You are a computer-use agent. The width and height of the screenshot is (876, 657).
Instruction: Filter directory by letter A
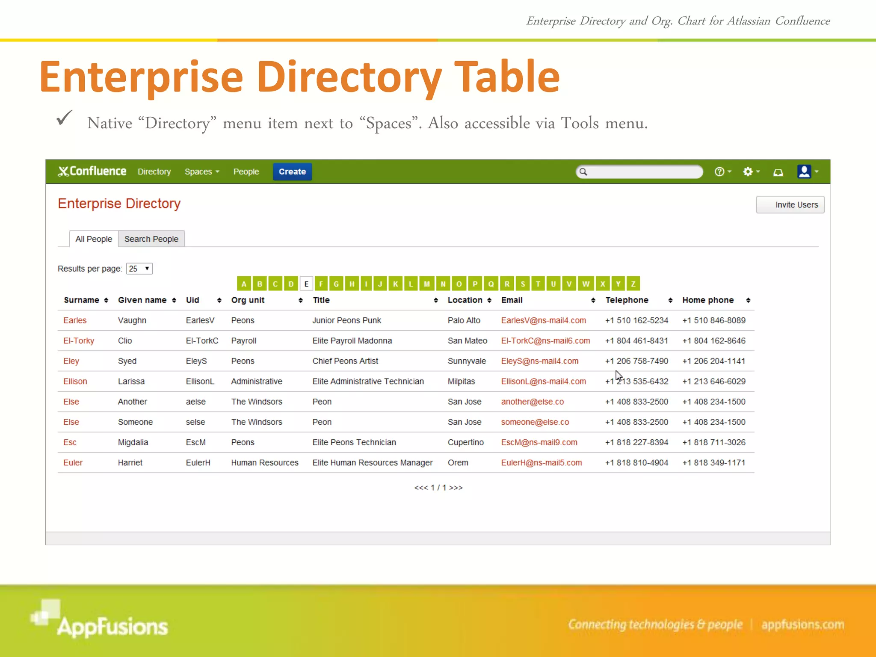[243, 284]
